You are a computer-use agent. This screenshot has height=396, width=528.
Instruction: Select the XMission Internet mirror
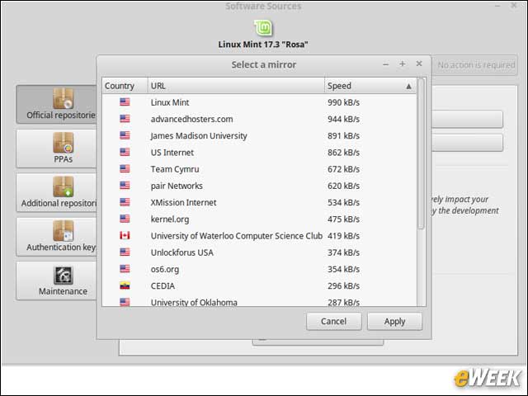(x=259, y=202)
